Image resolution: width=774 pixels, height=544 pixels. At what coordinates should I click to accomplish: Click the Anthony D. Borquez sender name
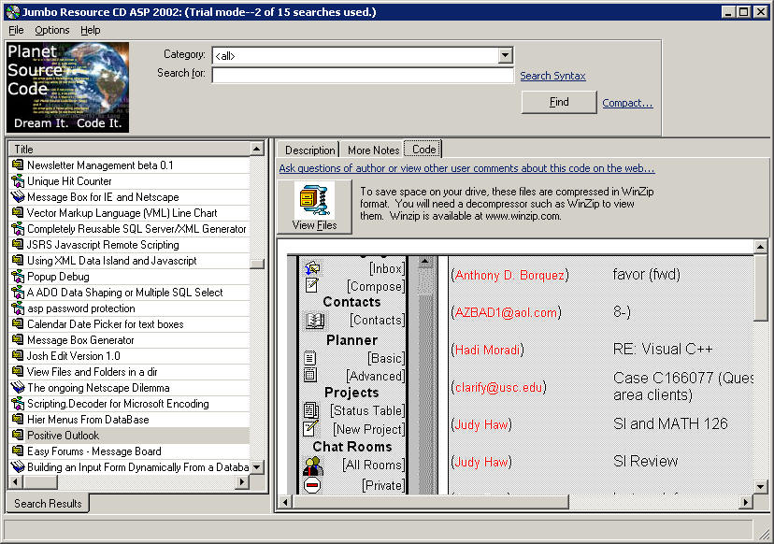509,275
